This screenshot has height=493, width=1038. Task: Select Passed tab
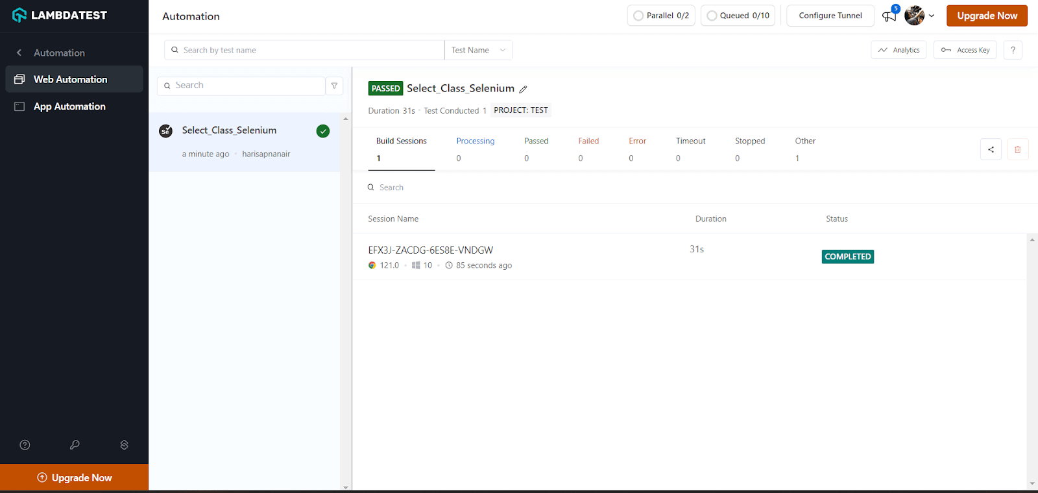coord(537,149)
